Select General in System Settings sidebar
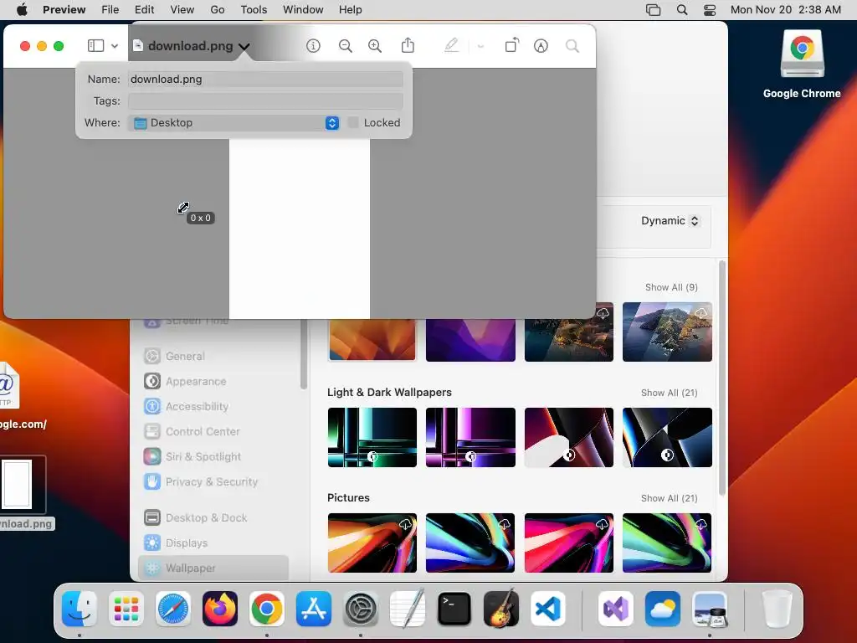Viewport: 857px width, 643px height. (214, 356)
